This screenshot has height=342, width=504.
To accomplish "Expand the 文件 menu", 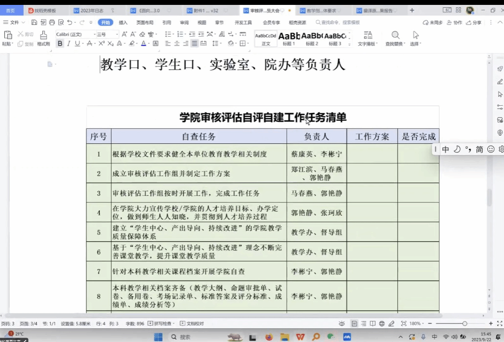I will [14, 23].
